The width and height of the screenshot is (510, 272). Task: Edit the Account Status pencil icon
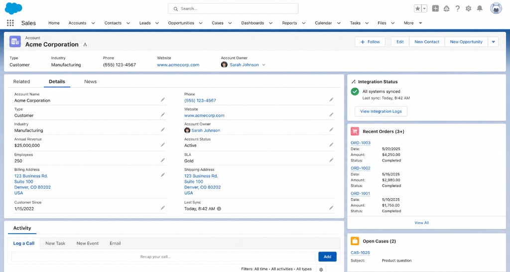pyautogui.click(x=331, y=144)
